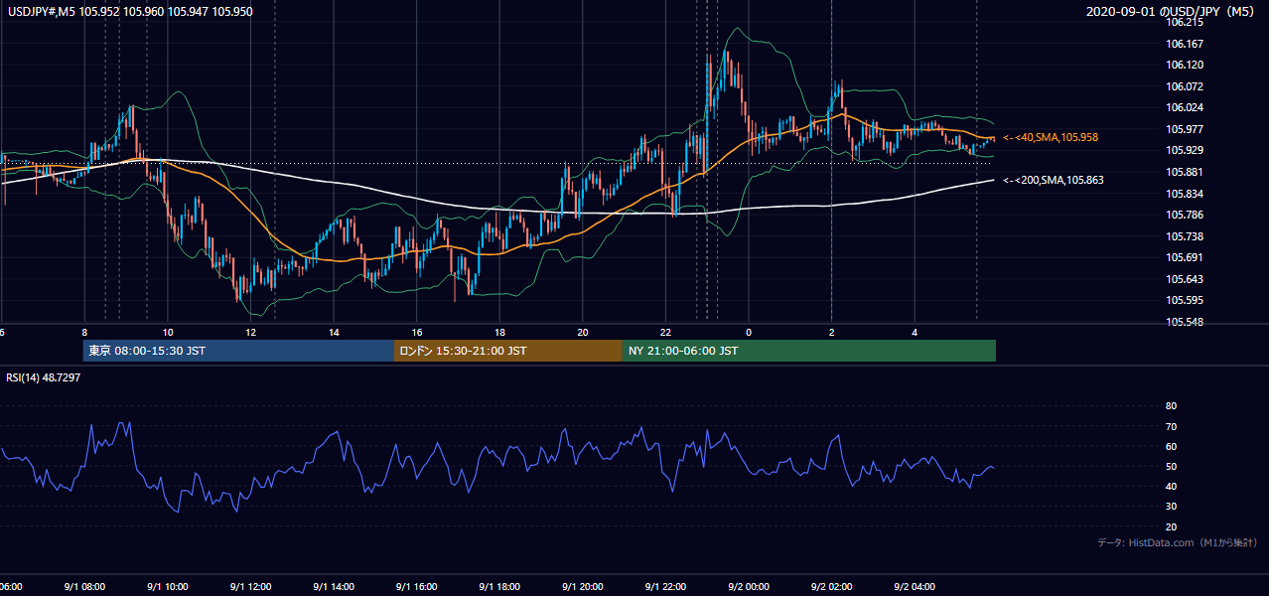Viewport: 1269px width, 596px height.
Task: Click the 9/1 18:00 date axis label
Action: click(499, 587)
